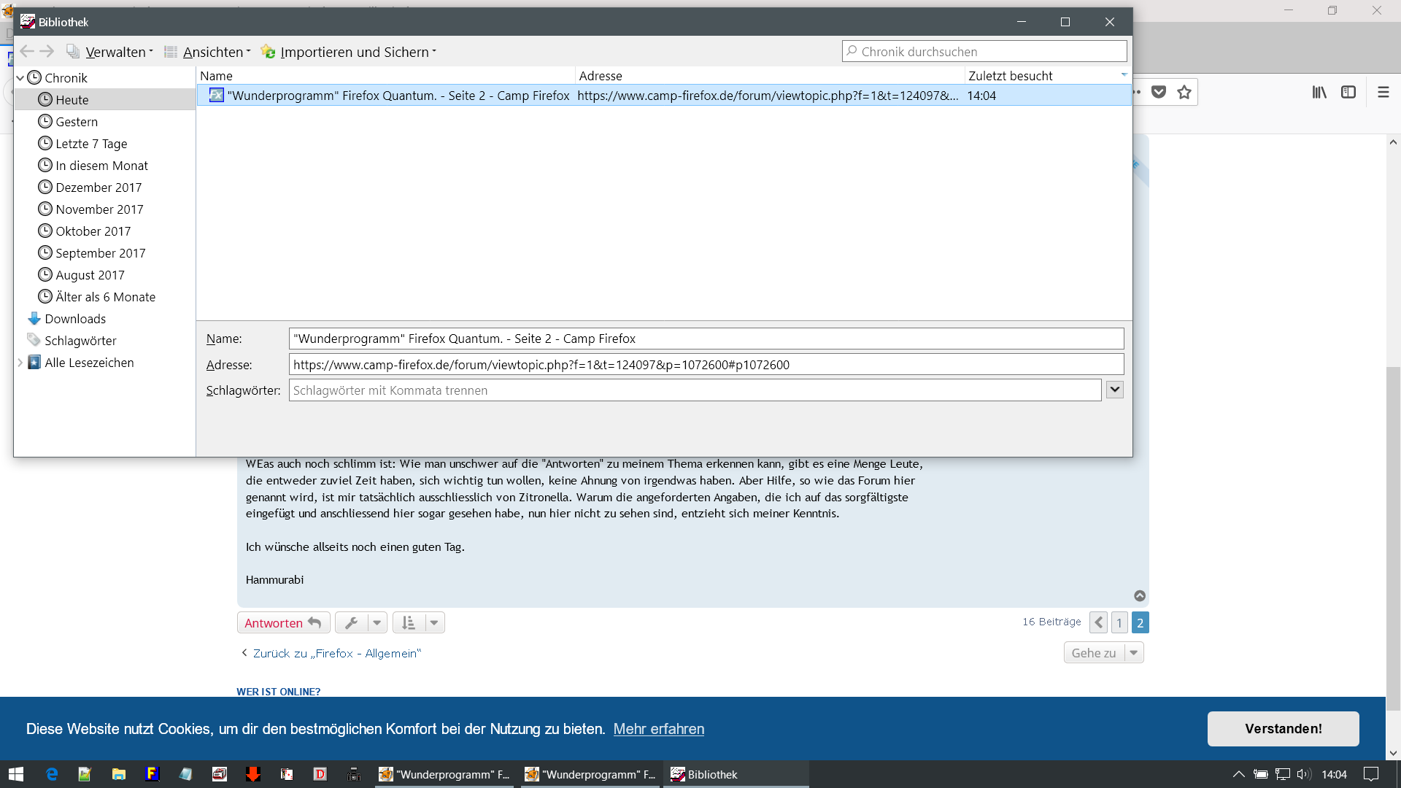Click the sort posts icon

click(409, 622)
